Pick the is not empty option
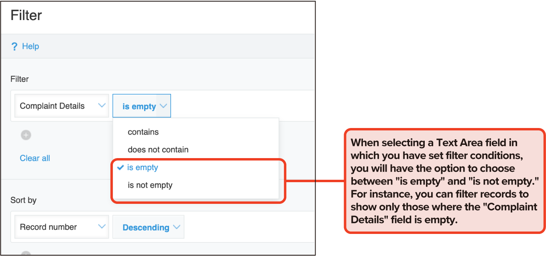 pyautogui.click(x=150, y=185)
